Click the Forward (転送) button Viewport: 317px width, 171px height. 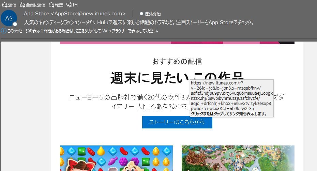tap(56, 5)
